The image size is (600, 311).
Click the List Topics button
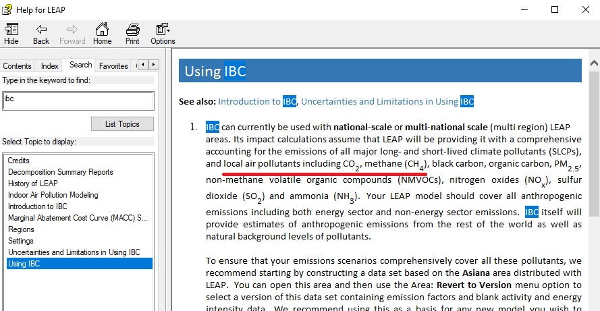coord(122,124)
